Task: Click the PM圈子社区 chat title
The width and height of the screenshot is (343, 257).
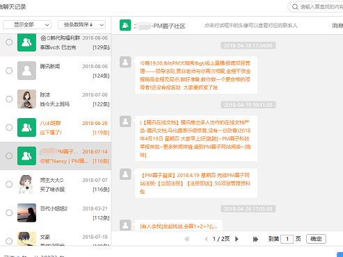Action: pyautogui.click(x=160, y=26)
